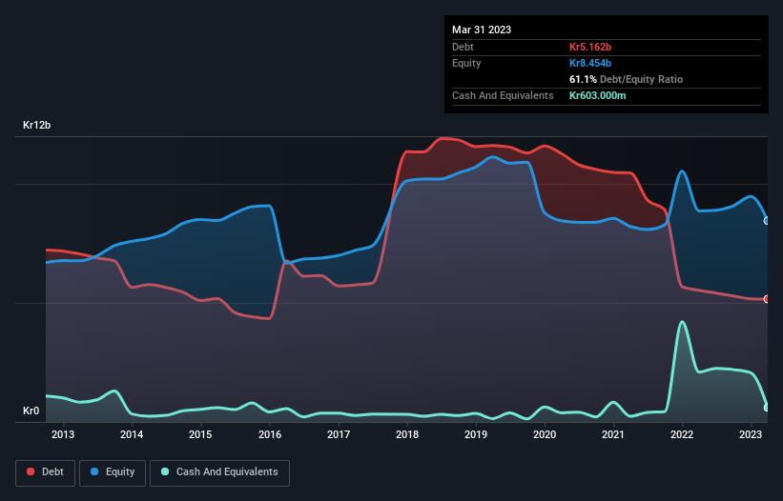Select the red Debt endpoint marker
The image size is (783, 501).
coord(767,299)
